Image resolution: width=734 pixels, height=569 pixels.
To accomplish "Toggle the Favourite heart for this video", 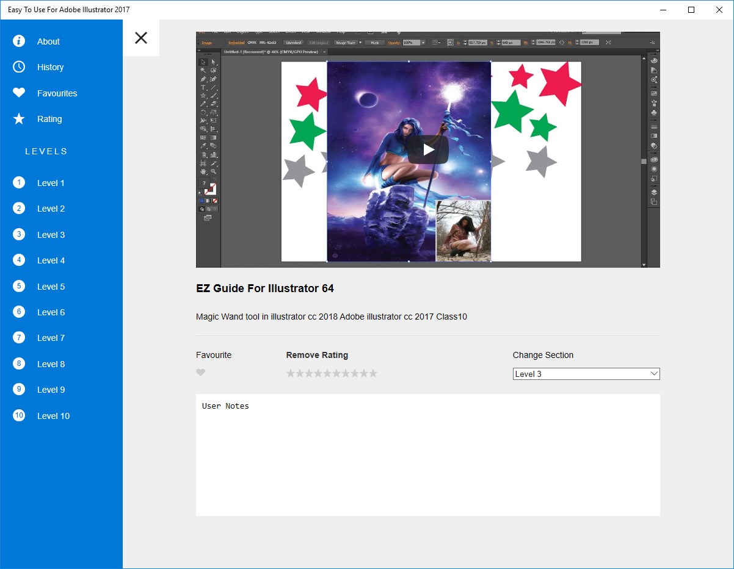I will click(200, 373).
